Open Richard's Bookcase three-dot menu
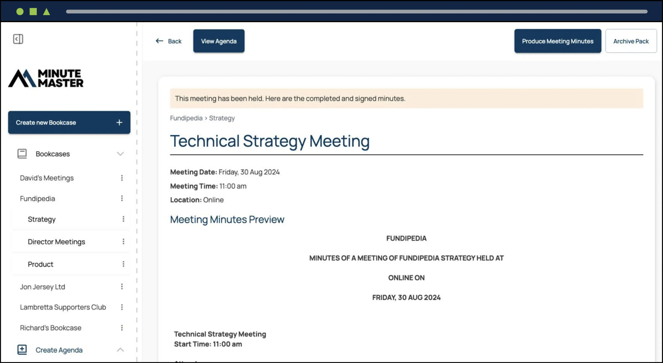 122,328
